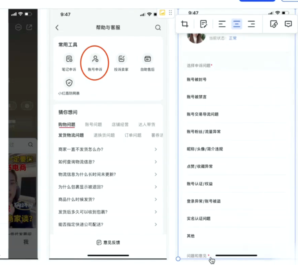Viewport: 298px width, 265px height.
Task: Expand 商家一直不发货怎么办? question
Action: click(x=108, y=149)
